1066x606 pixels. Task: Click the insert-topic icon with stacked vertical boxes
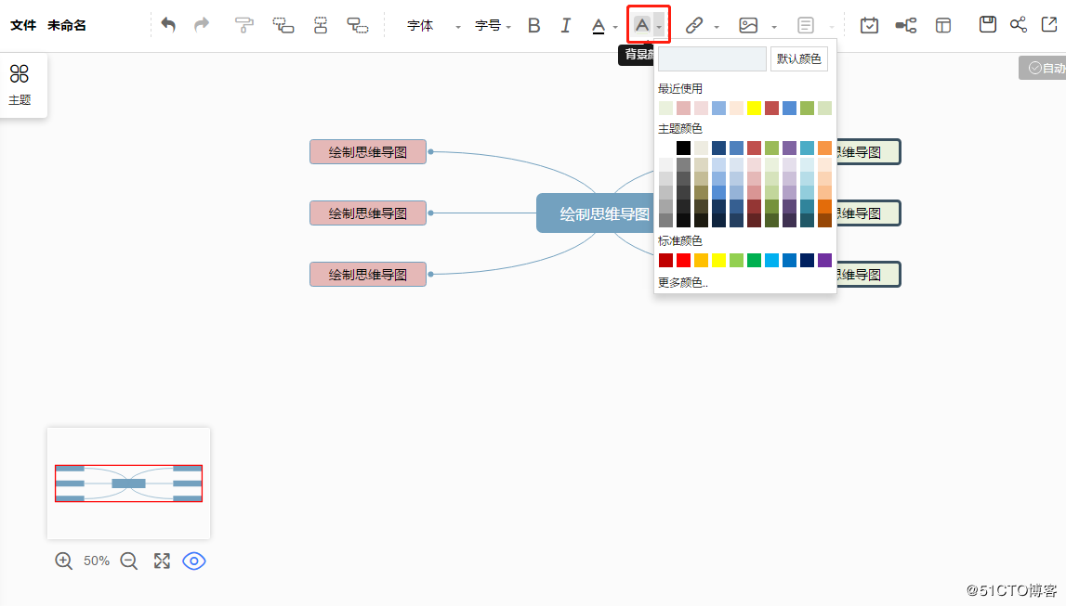(x=321, y=25)
